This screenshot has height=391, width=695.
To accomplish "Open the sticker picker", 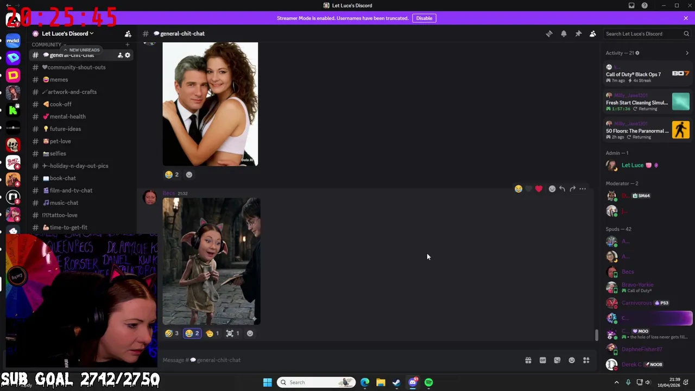I will click(557, 360).
